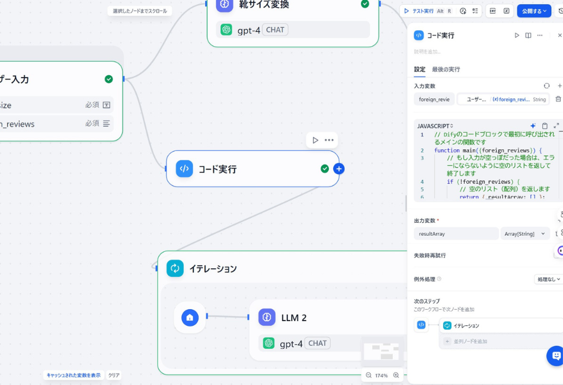The image size is (563, 385).
Task: Open the workflow checklist icon near 公開する
Action: click(x=475, y=11)
